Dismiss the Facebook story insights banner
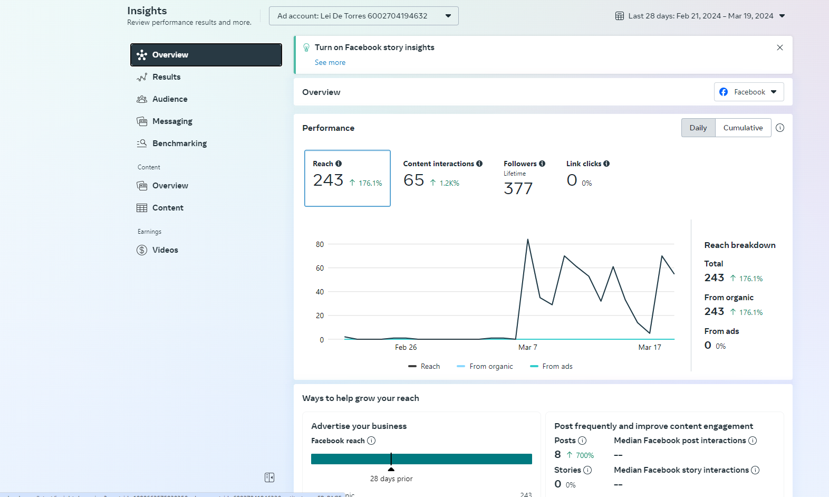This screenshot has width=829, height=497. pyautogui.click(x=780, y=47)
